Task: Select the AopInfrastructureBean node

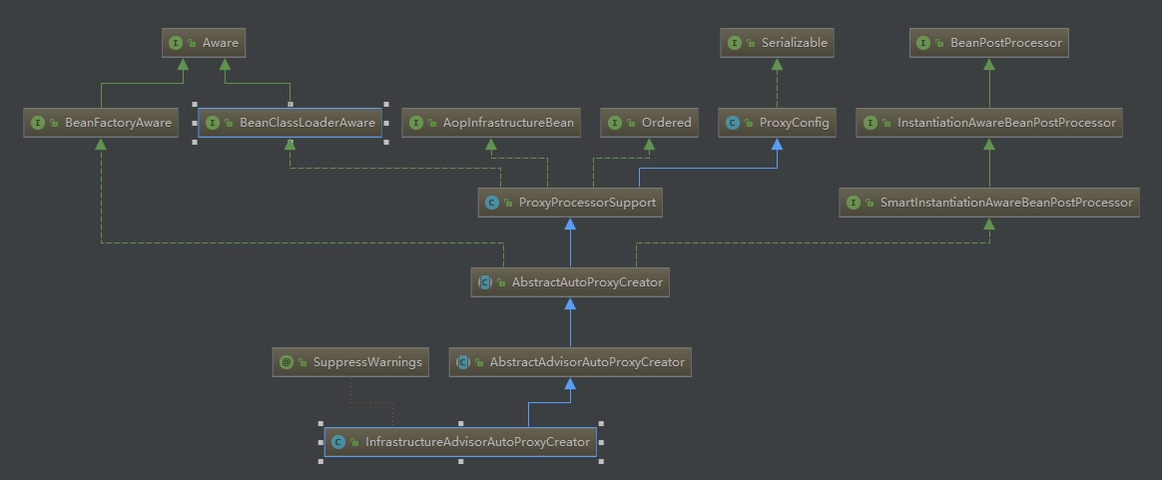Action: point(491,123)
